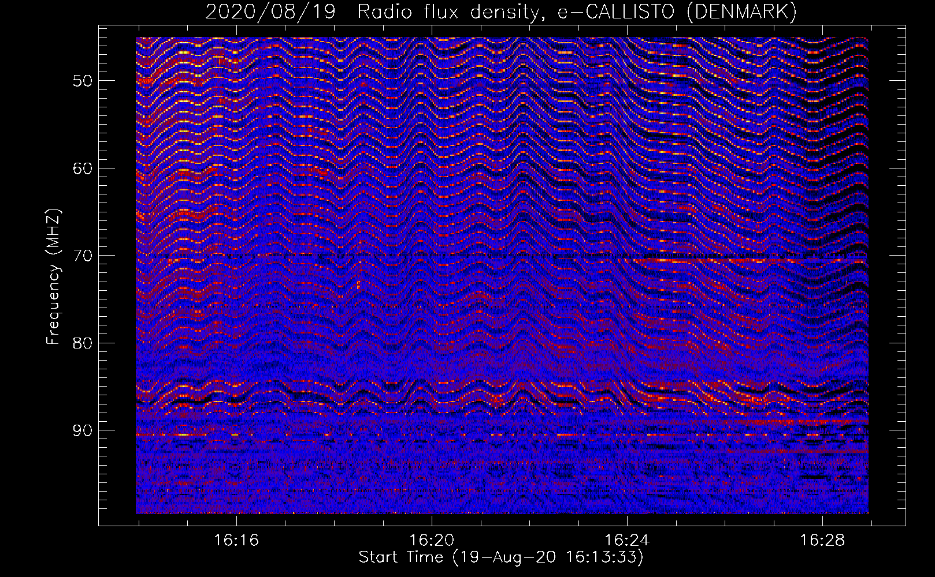
Task: Click the dark horizontal line at 70 MHz
Action: tap(502, 255)
